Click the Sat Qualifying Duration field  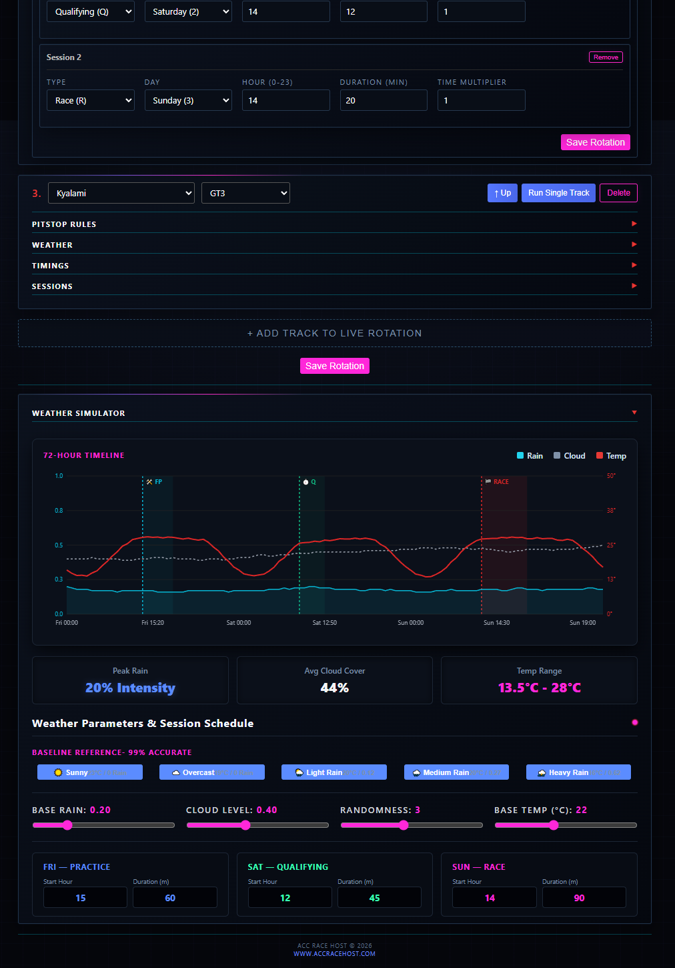click(x=380, y=897)
